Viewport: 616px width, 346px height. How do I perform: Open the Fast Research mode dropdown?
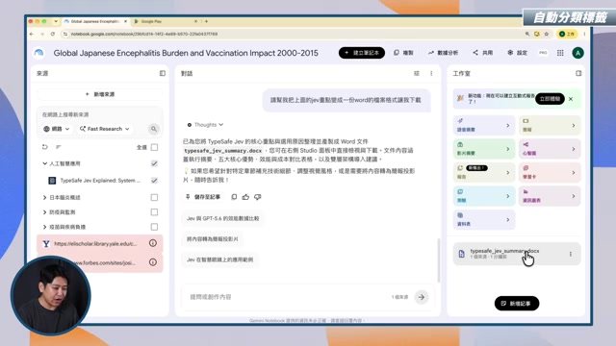tap(104, 129)
